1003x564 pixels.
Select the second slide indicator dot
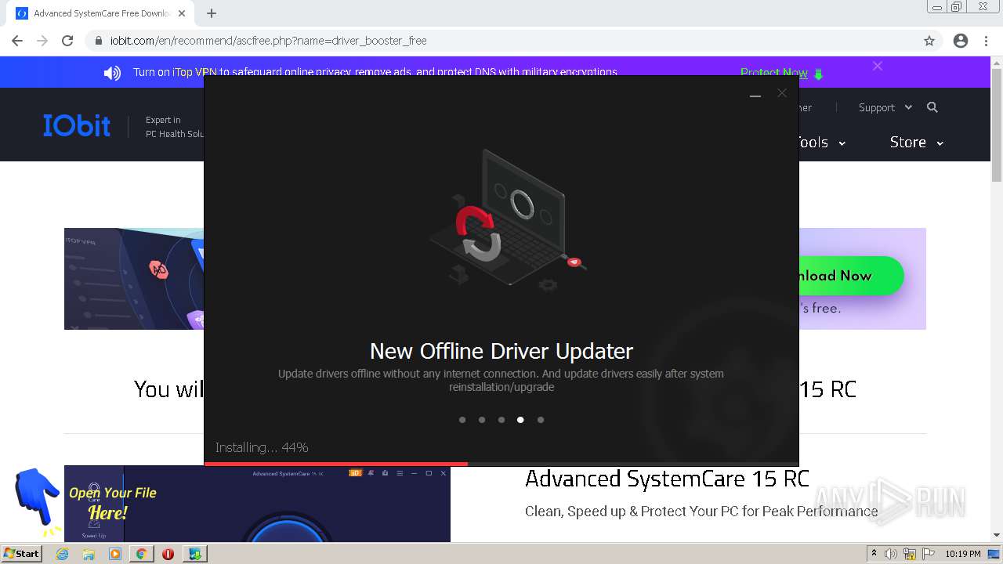tap(482, 420)
